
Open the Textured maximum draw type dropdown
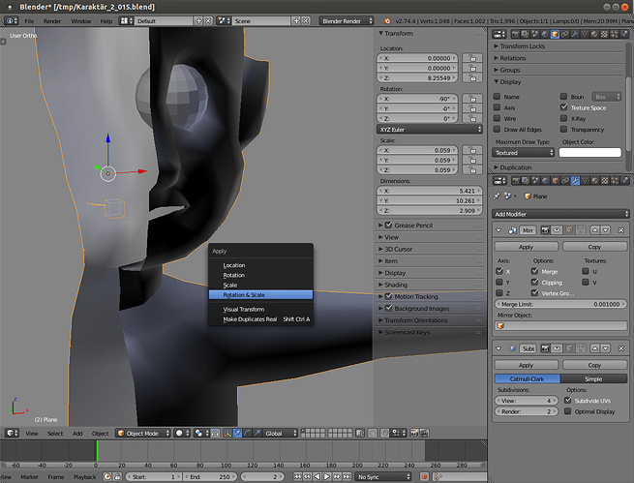(523, 152)
